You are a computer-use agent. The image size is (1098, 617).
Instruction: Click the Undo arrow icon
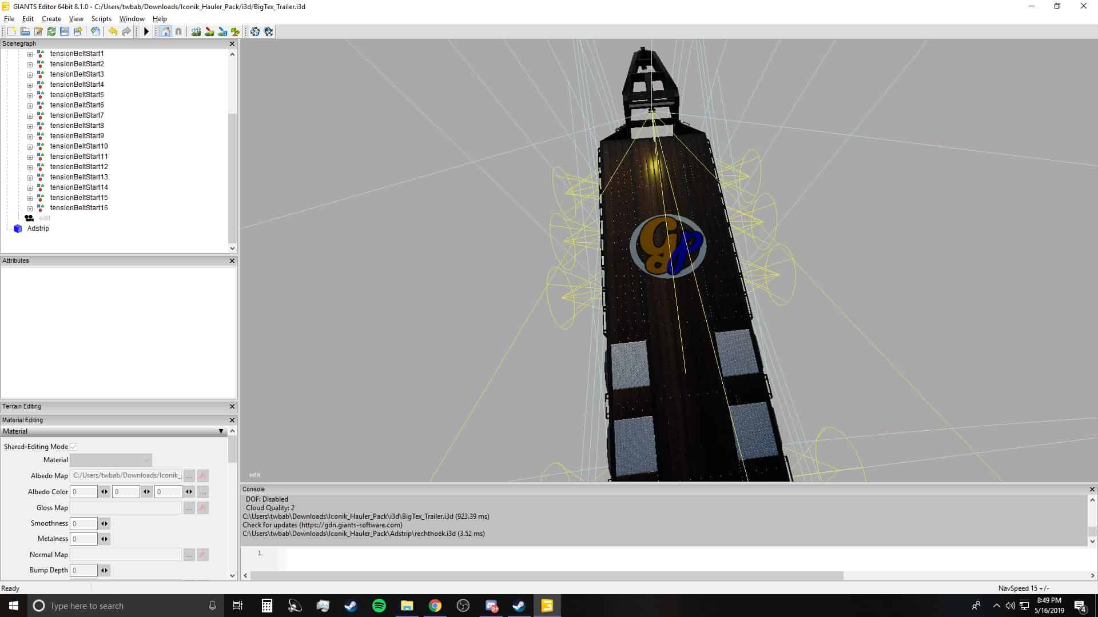click(x=113, y=31)
